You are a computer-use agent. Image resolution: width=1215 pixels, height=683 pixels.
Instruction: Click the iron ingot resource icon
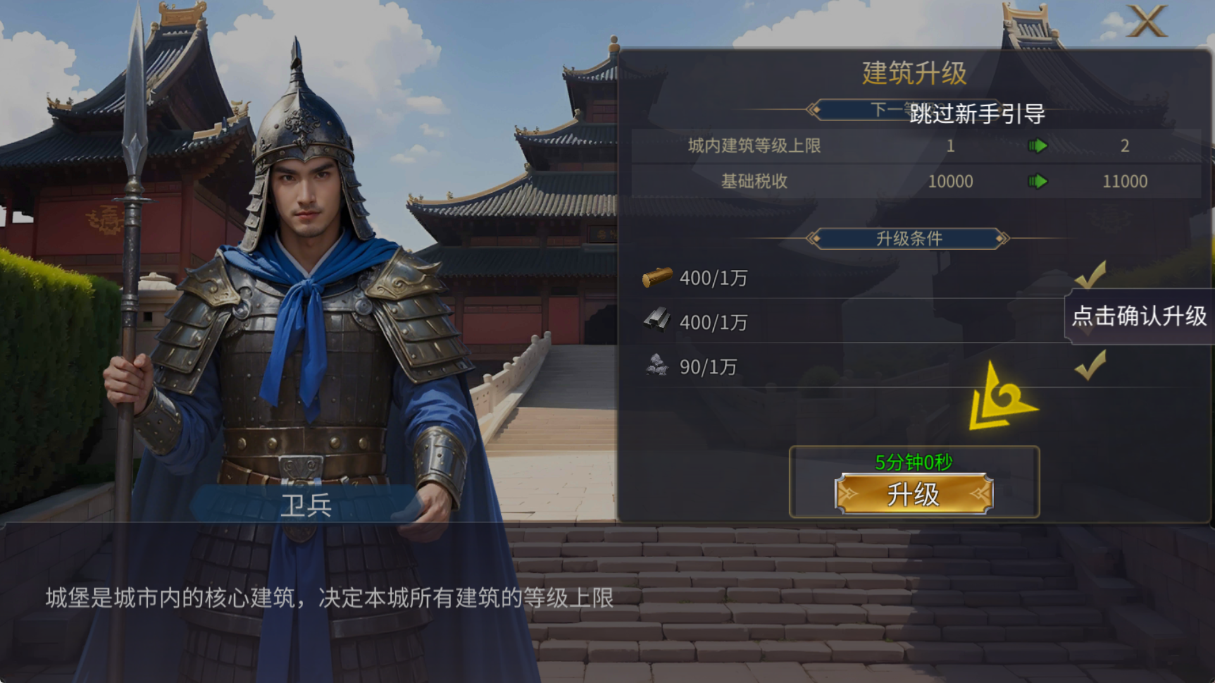coord(657,320)
